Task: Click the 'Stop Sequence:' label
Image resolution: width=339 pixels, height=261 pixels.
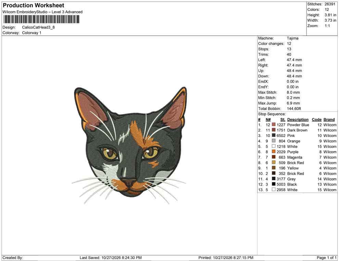Action: [272, 114]
